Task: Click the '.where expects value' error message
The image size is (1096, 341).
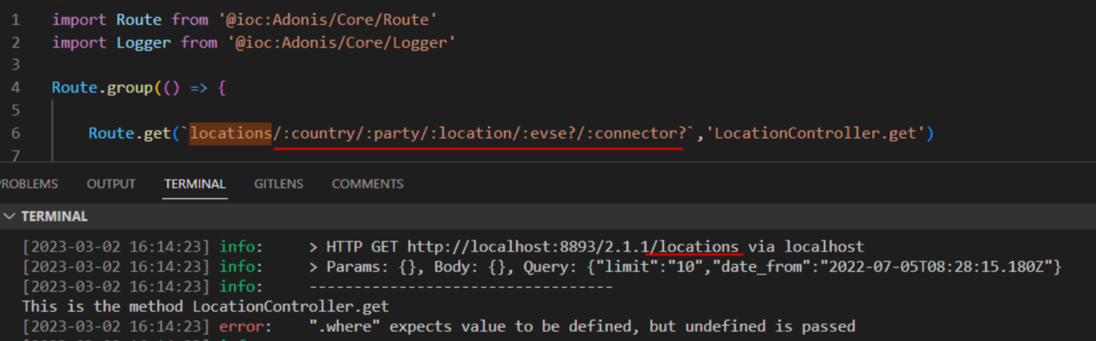Action: pos(582,326)
